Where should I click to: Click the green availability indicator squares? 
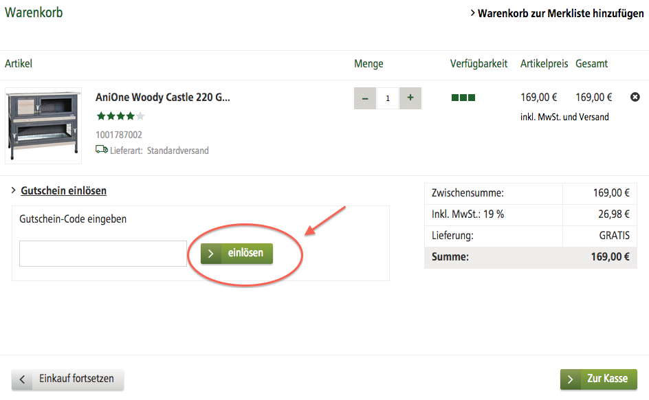[x=463, y=98]
